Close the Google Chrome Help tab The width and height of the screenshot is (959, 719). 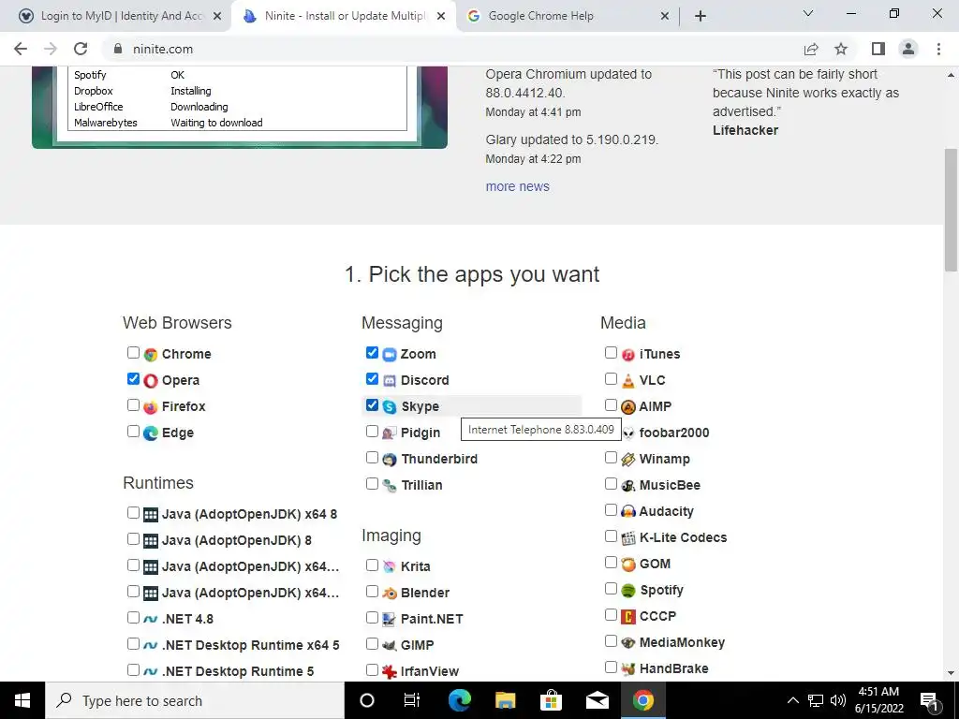click(x=665, y=17)
